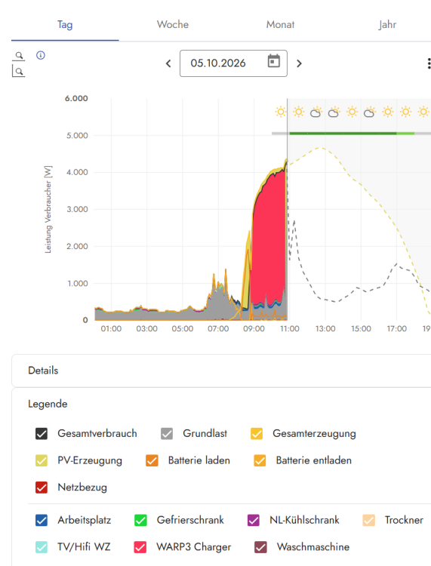431x566 pixels.
Task: Click the 6.000 y-axis value
Action: pos(76,99)
